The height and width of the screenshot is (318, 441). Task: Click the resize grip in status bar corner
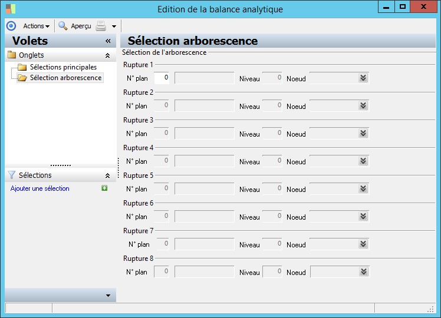(430, 309)
